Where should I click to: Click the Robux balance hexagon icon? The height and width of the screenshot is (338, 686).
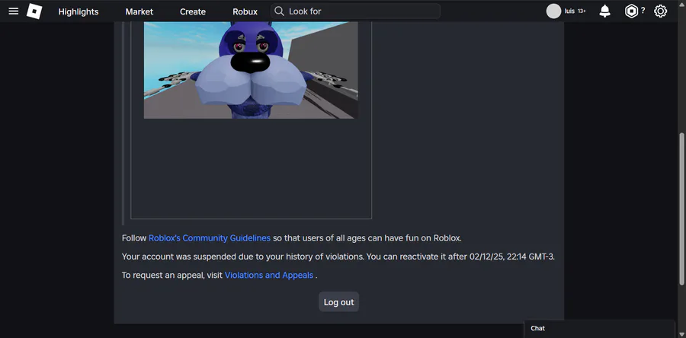click(631, 11)
